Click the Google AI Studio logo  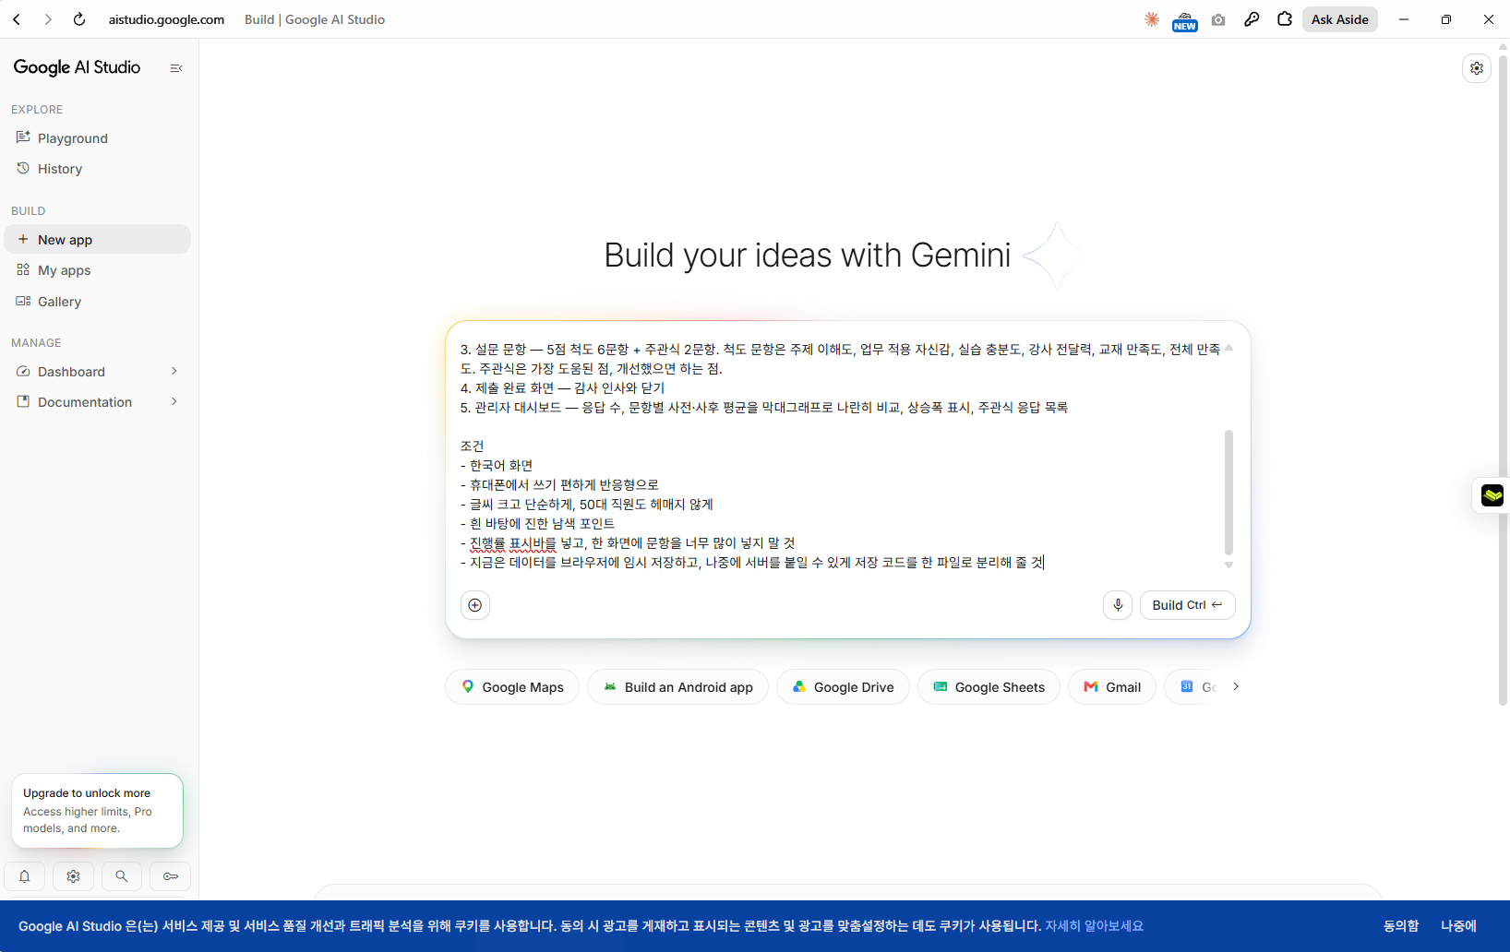click(x=77, y=67)
